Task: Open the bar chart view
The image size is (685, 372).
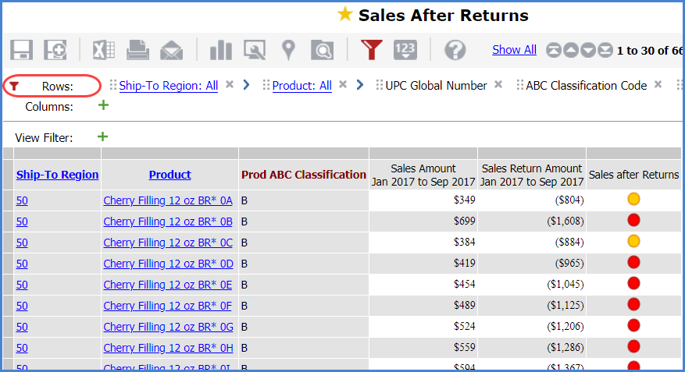Action: pyautogui.click(x=221, y=50)
